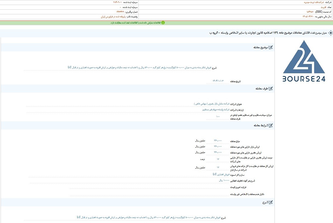333x223 pixels.
Task: Click the edit icon beside طرف معامله heading
Action: (x=271, y=89)
